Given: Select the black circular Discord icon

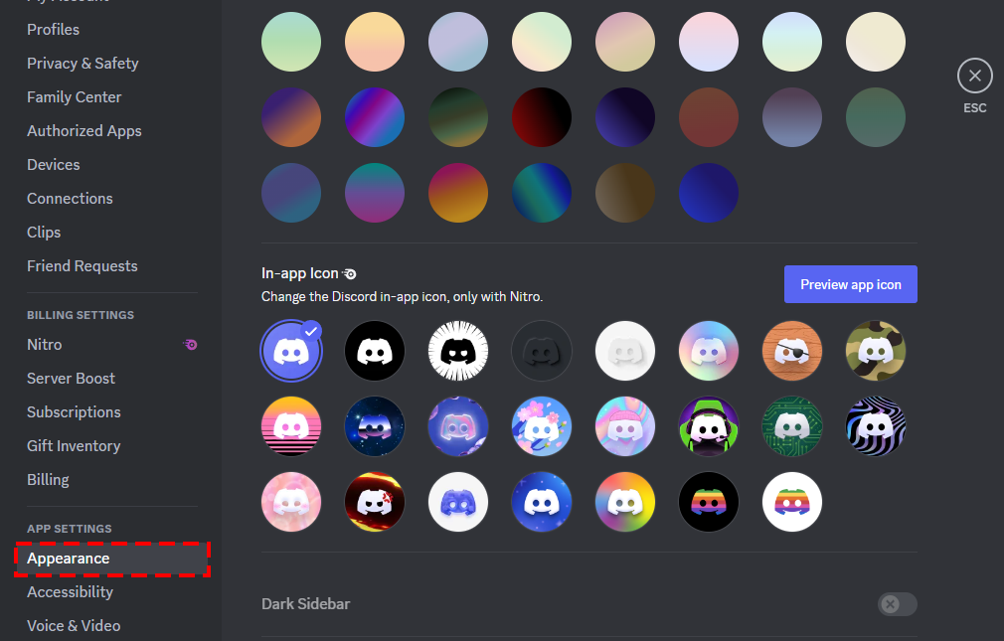Looking at the screenshot, I should (x=375, y=350).
